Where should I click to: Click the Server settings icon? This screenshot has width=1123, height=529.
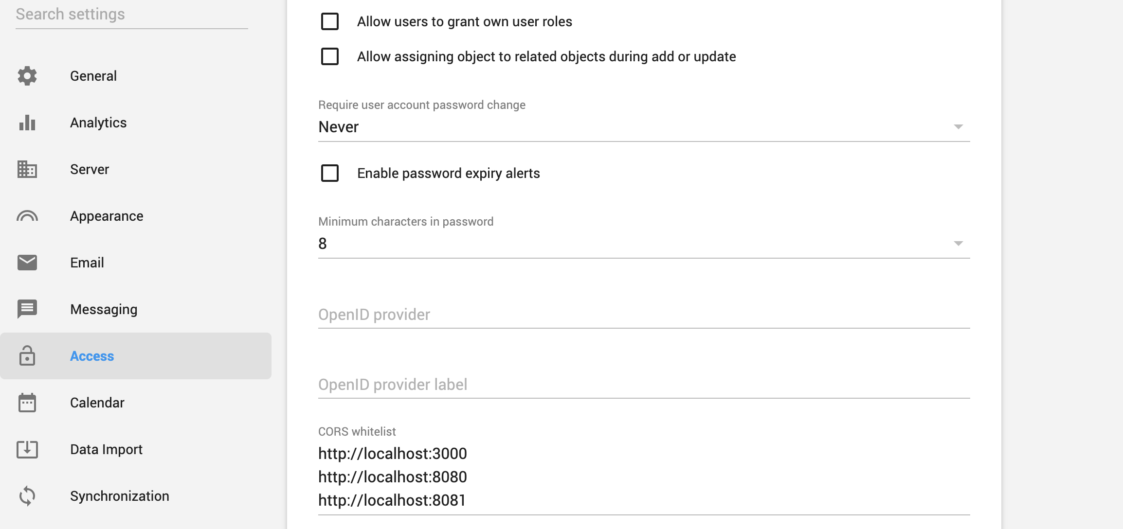pyautogui.click(x=27, y=169)
